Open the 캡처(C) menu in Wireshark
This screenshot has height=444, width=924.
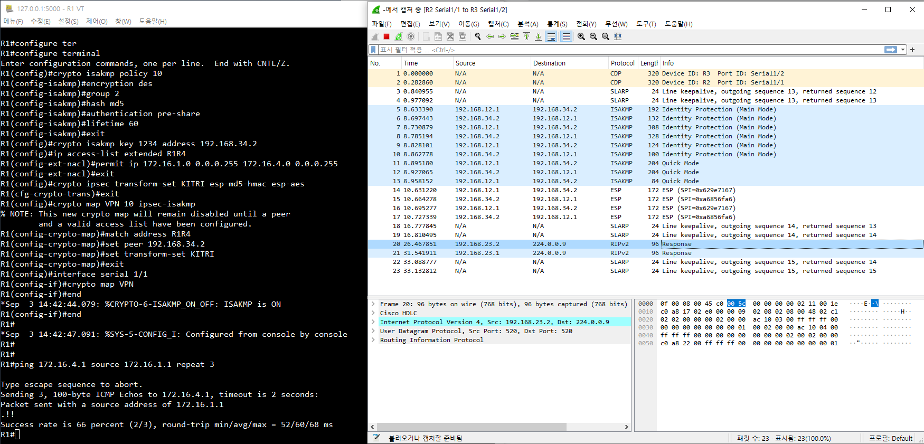click(x=498, y=24)
